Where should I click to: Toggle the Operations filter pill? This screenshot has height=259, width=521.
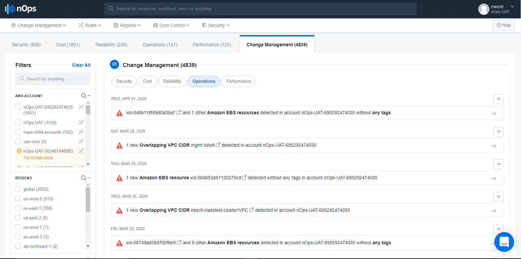point(204,81)
